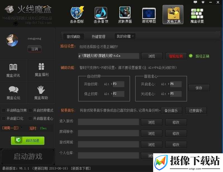
Task: Click the game path input field
Action: pyautogui.click(x=109, y=56)
